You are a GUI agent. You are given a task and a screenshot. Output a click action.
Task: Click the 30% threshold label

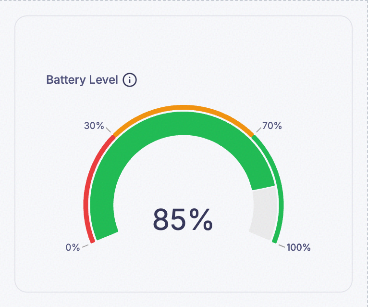click(94, 126)
